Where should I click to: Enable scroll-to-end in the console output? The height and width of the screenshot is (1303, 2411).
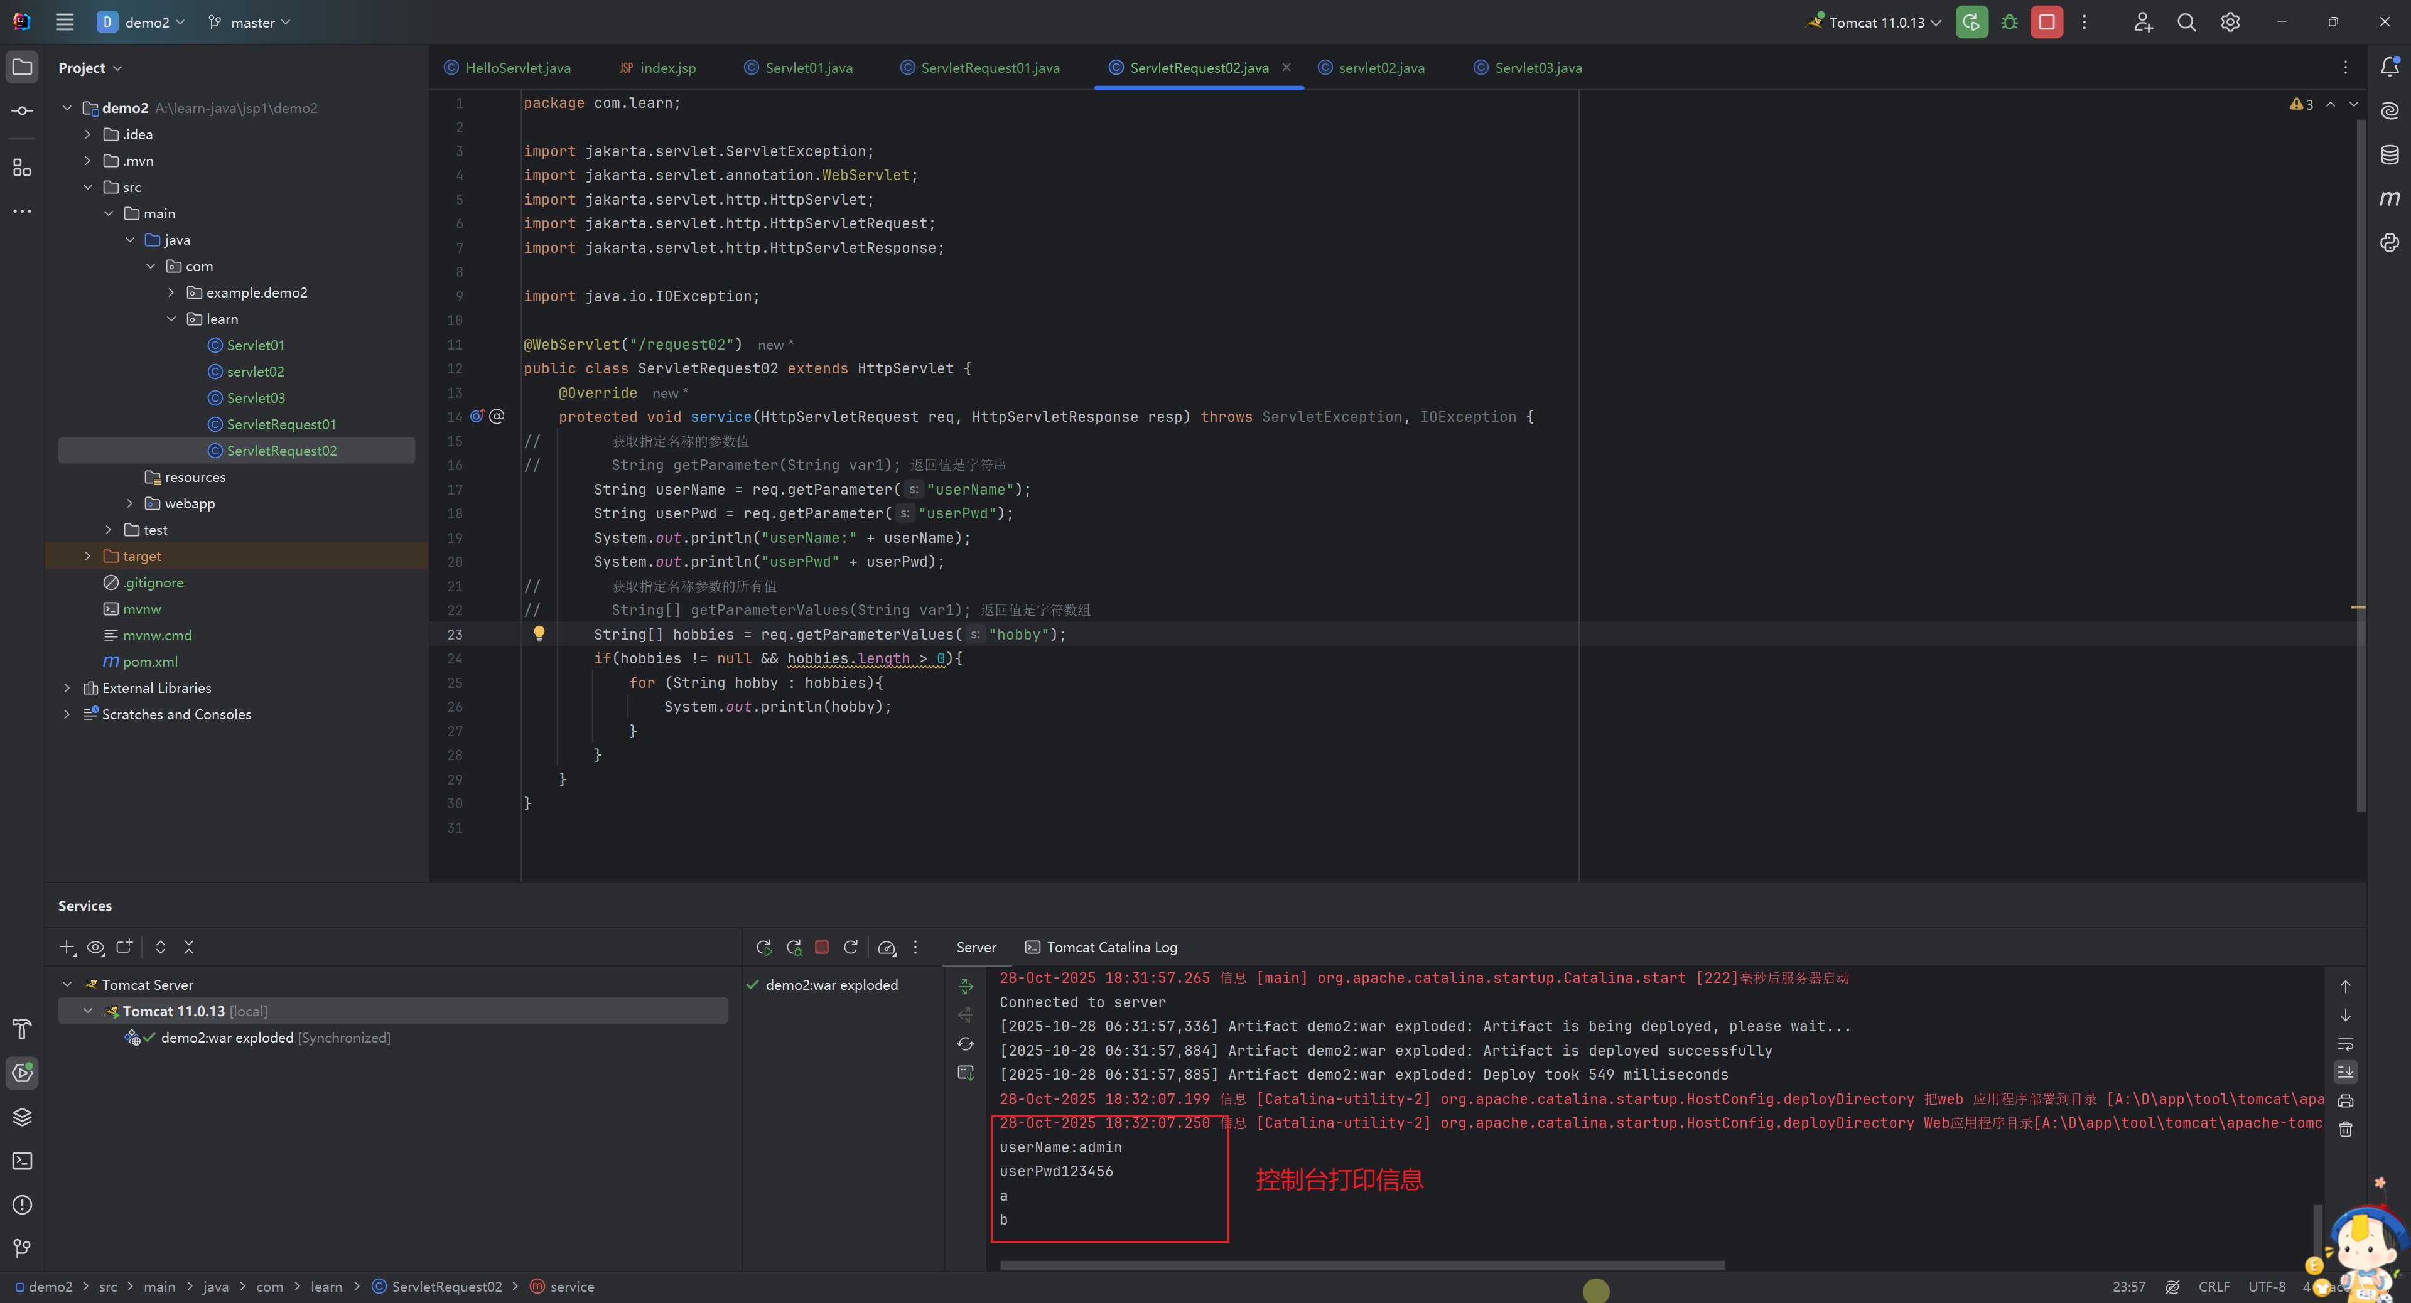tap(2346, 1073)
